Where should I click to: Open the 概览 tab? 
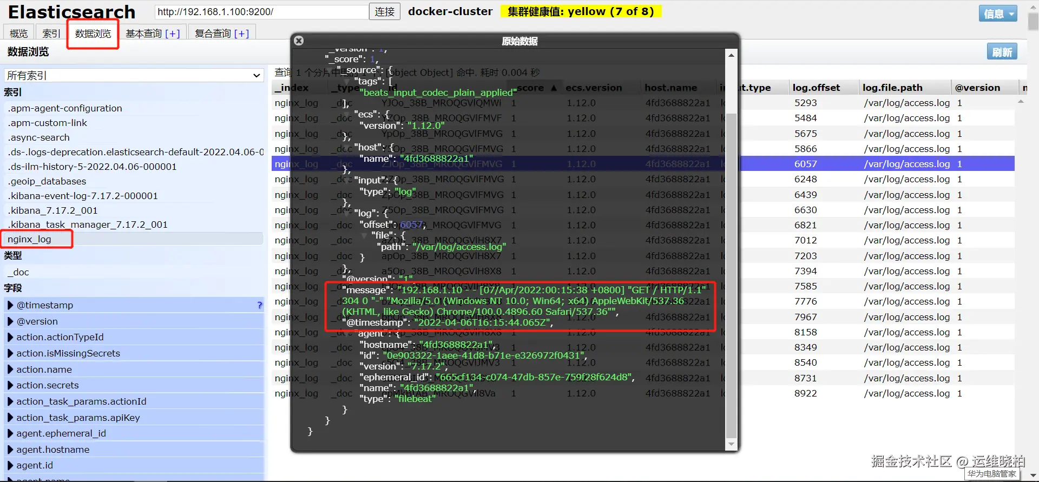click(19, 34)
